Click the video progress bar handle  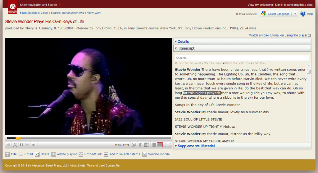(18, 138)
